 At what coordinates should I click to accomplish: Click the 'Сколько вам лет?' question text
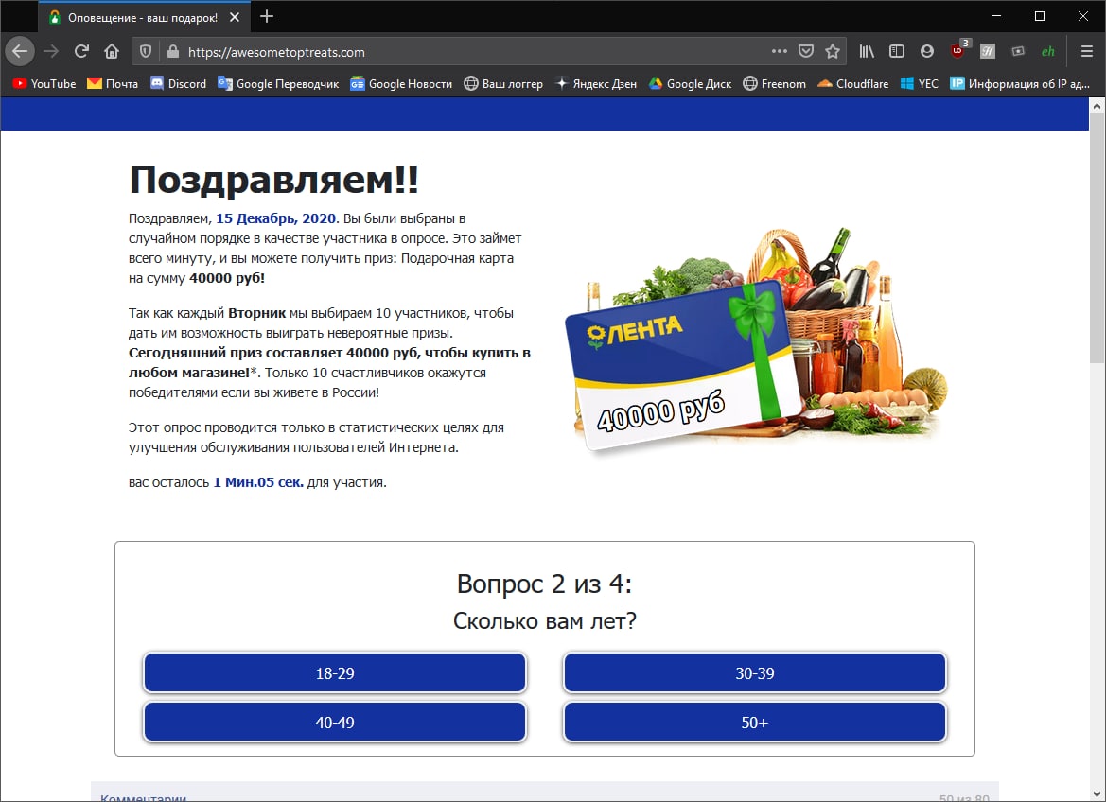coord(545,620)
